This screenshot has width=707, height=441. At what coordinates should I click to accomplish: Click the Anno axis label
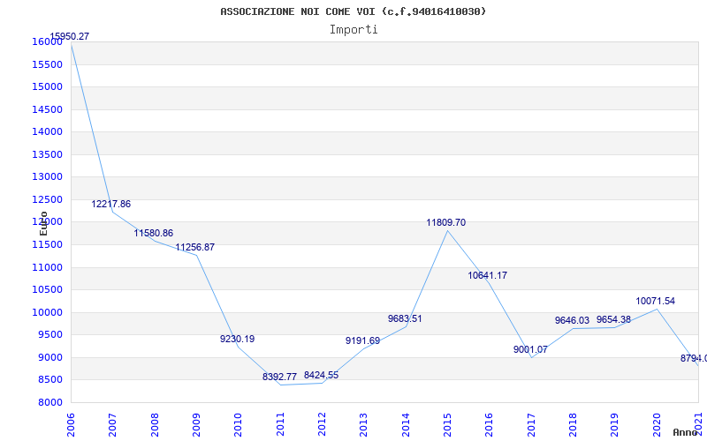(686, 432)
